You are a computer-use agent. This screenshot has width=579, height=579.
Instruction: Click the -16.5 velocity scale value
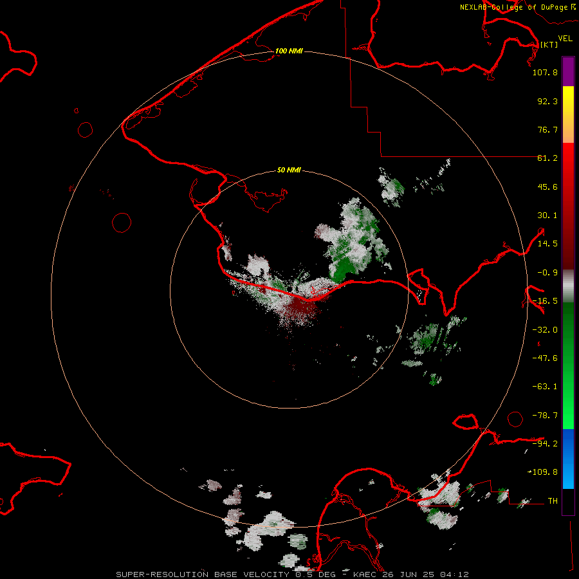(545, 301)
